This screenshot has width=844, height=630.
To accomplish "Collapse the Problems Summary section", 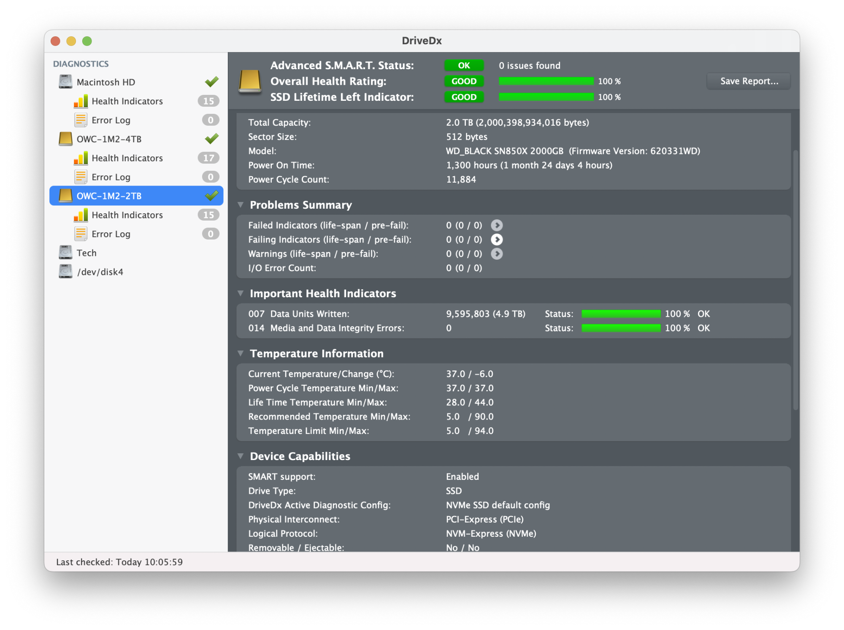I will (x=241, y=205).
